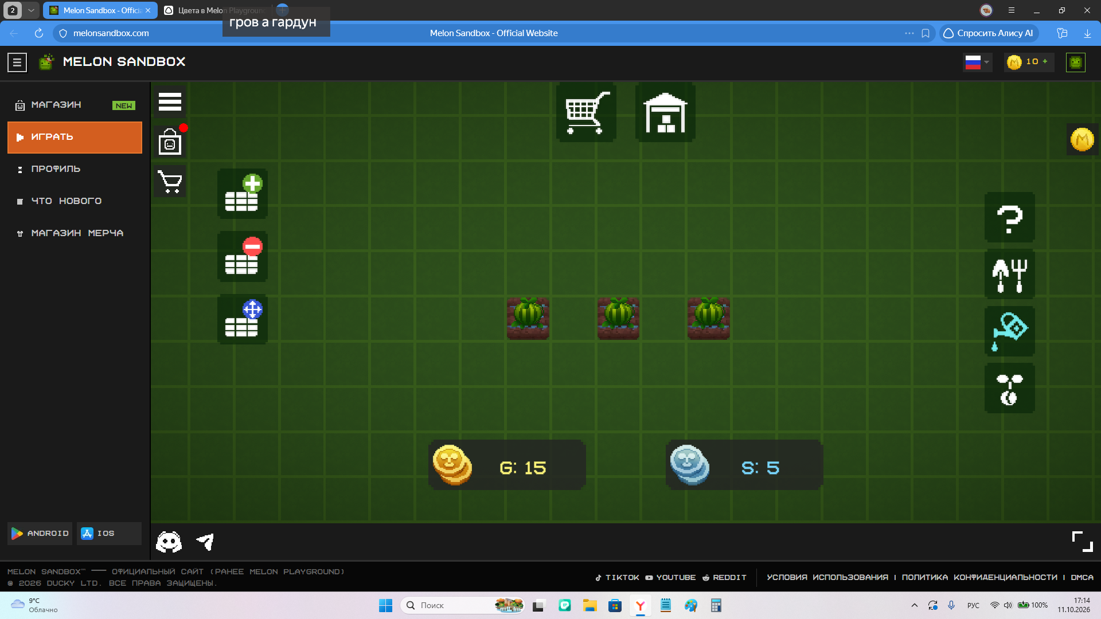The width and height of the screenshot is (1101, 619).
Task: Click the small cart icon in left toolbar
Action: click(x=170, y=182)
